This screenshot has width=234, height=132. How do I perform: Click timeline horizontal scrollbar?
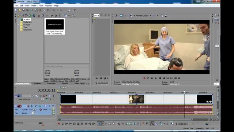pos(126,120)
